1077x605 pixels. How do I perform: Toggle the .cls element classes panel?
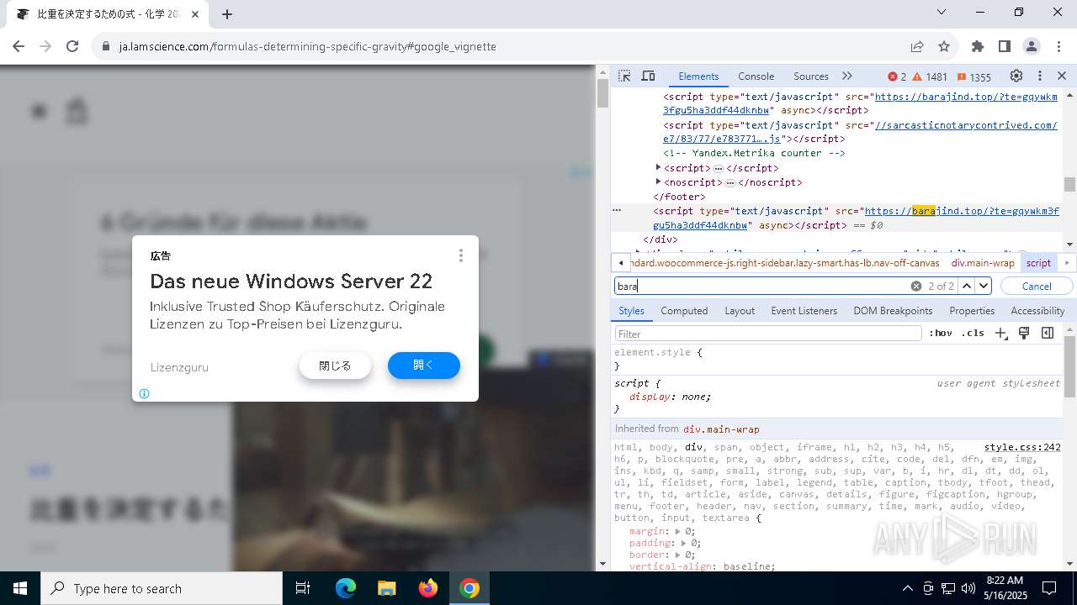(x=973, y=334)
